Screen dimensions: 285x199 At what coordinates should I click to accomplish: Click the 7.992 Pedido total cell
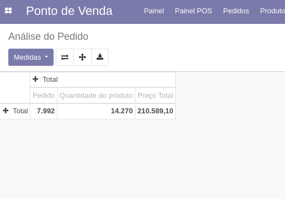pyautogui.click(x=44, y=111)
